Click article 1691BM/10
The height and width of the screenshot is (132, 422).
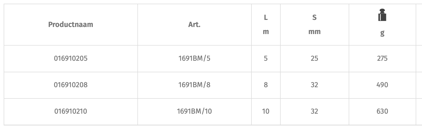point(194,111)
